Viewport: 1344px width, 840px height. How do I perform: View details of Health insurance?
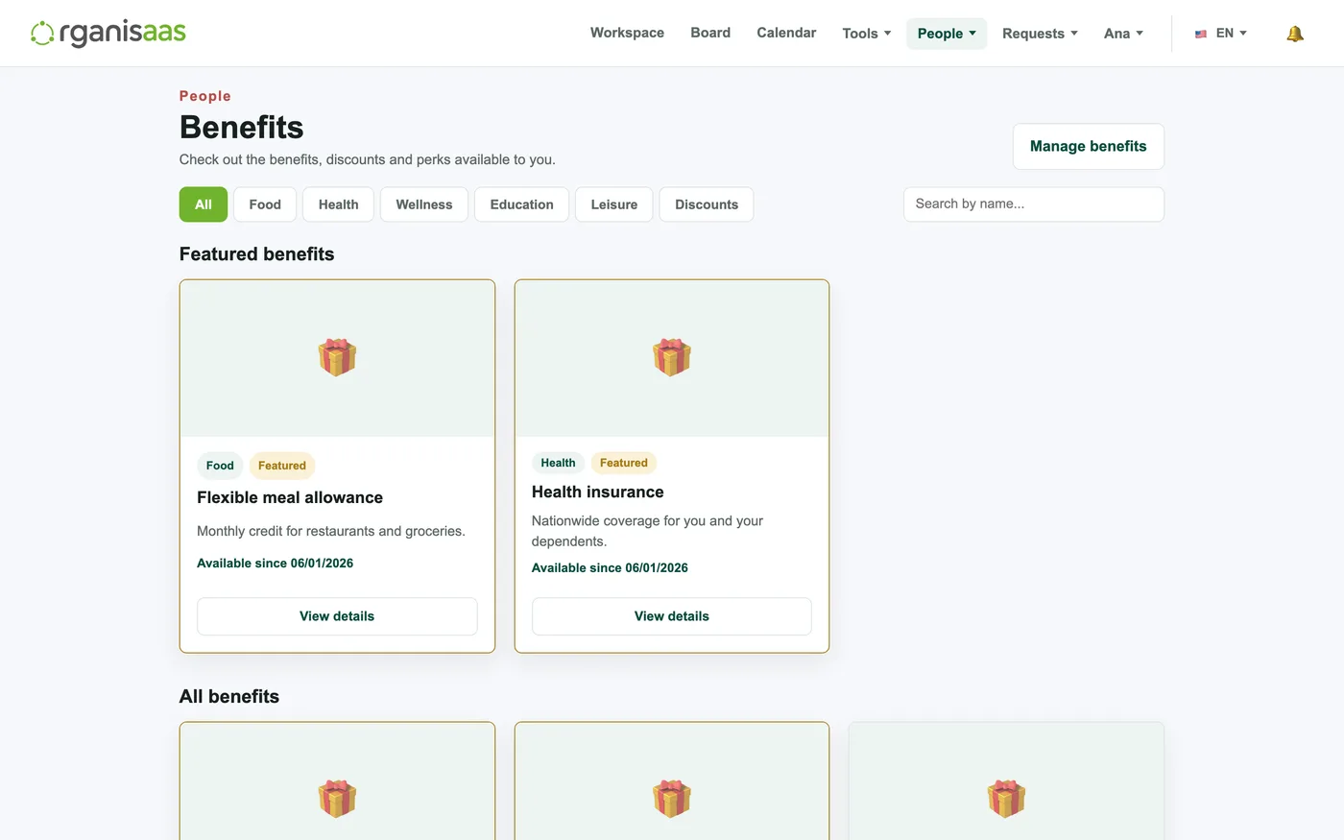pyautogui.click(x=672, y=616)
